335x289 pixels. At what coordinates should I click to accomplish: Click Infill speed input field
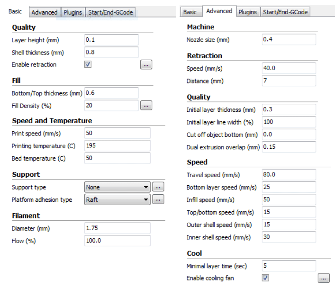click(x=289, y=199)
